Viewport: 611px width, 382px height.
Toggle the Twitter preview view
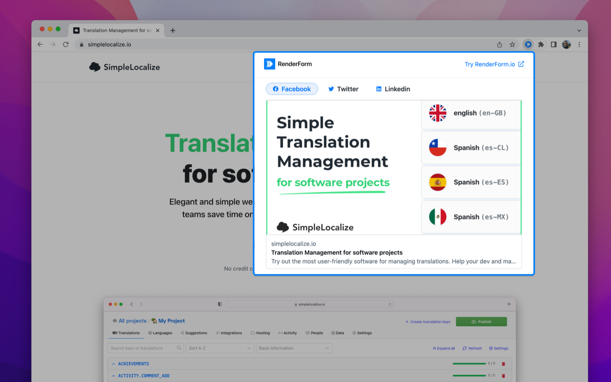(x=343, y=89)
